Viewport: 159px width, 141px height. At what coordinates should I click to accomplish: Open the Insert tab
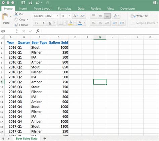pos(23,9)
